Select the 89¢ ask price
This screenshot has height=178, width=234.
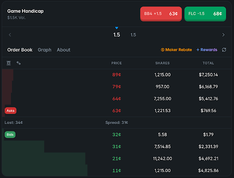[117, 75]
